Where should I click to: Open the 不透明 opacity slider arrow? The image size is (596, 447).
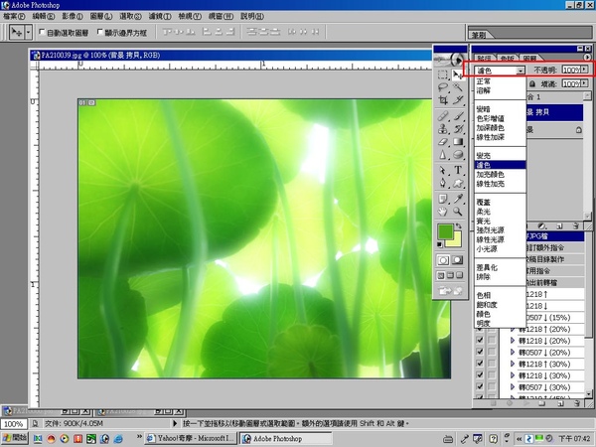[584, 70]
